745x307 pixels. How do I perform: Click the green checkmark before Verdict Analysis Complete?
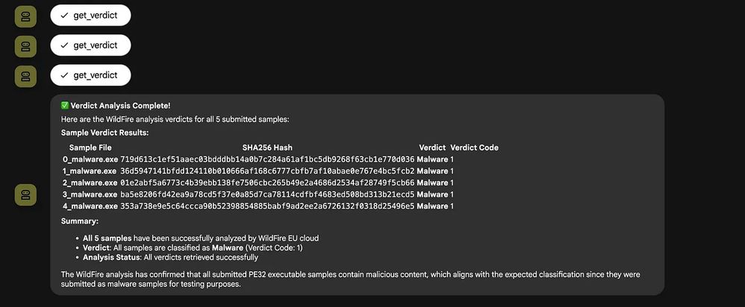coord(65,105)
